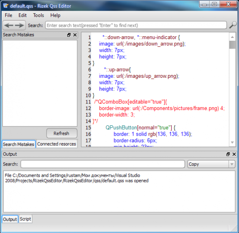239x233 pixels.
Task: Focus the Output panel search field
Action: tap(103, 164)
